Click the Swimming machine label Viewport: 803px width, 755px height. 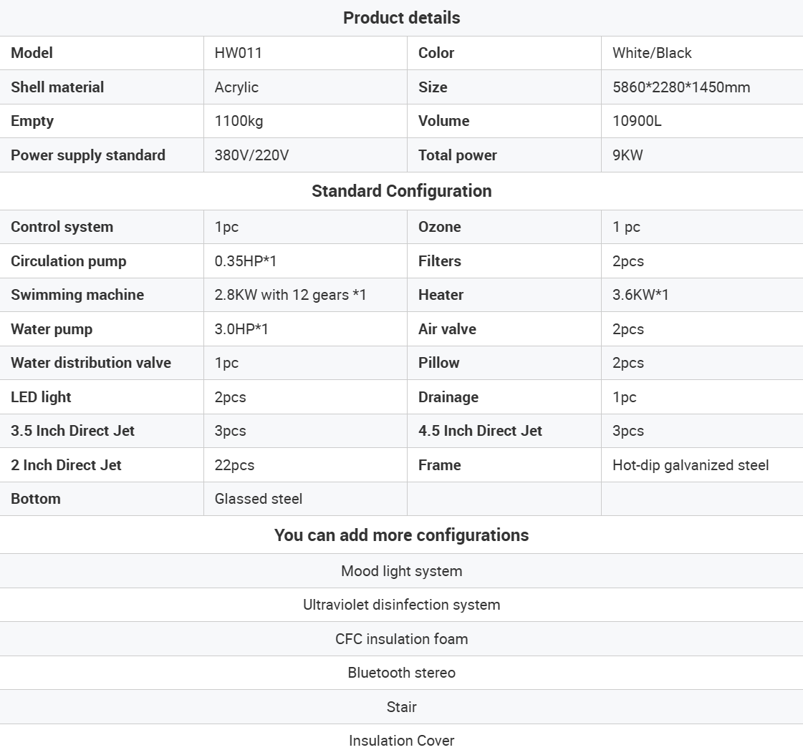pos(77,295)
